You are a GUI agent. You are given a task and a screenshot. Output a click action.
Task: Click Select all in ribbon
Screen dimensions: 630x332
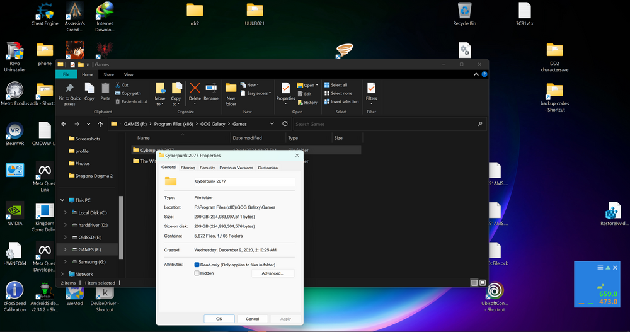(336, 85)
